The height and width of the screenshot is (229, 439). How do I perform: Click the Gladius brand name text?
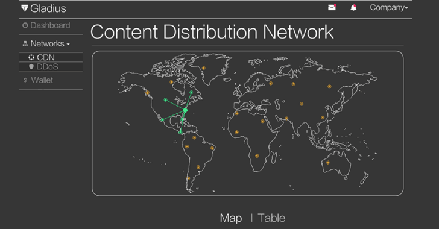click(x=48, y=8)
